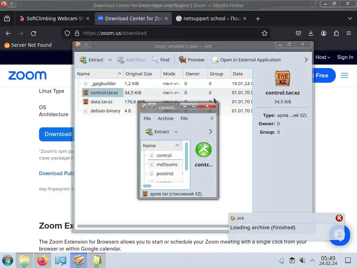Click the Date column header in Ark
Screen dimensions: 357x268
click(x=241, y=74)
